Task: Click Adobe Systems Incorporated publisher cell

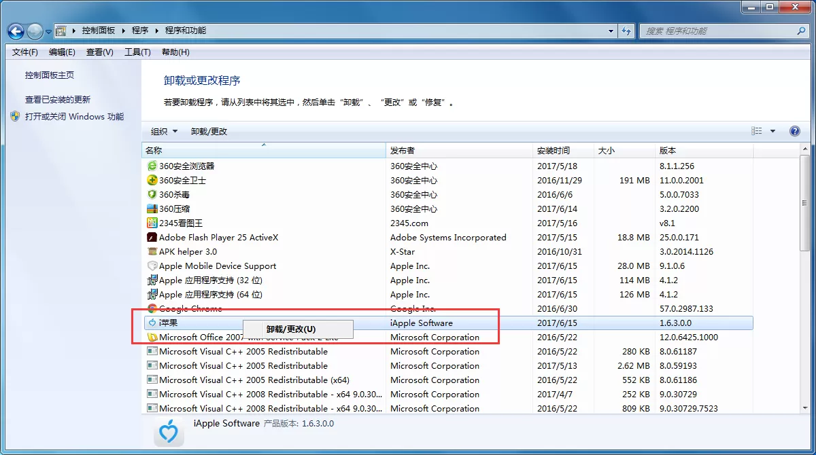Action: 448,237
